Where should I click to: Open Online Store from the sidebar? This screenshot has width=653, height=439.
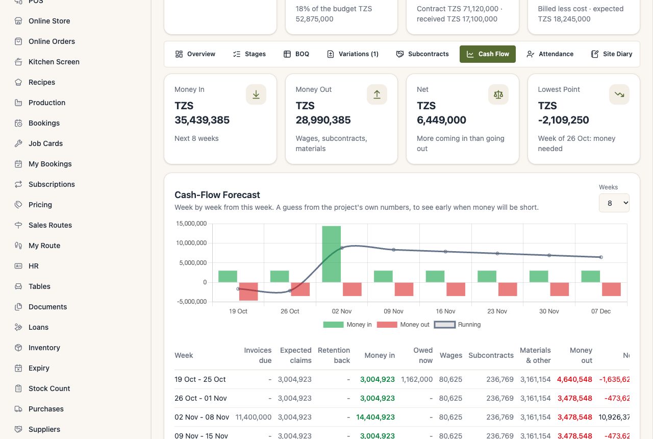coord(49,21)
